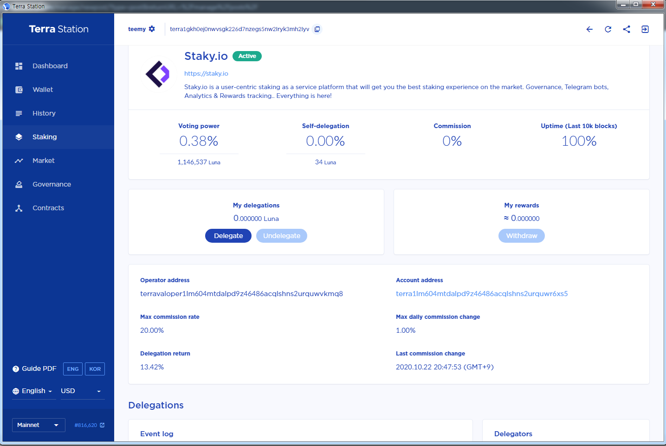Click the Withdraw rewards button
The height and width of the screenshot is (446, 666).
[522, 236]
